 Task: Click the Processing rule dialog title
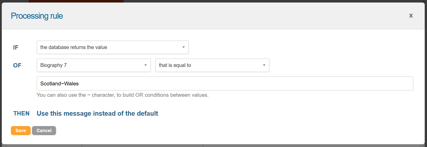[37, 16]
